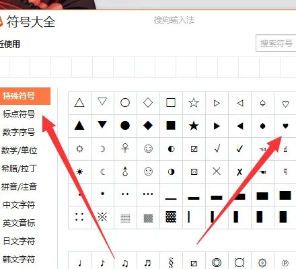Pick the hollow star symbol
Image resolution: width=296 pixels, height=269 pixels.
194,103
